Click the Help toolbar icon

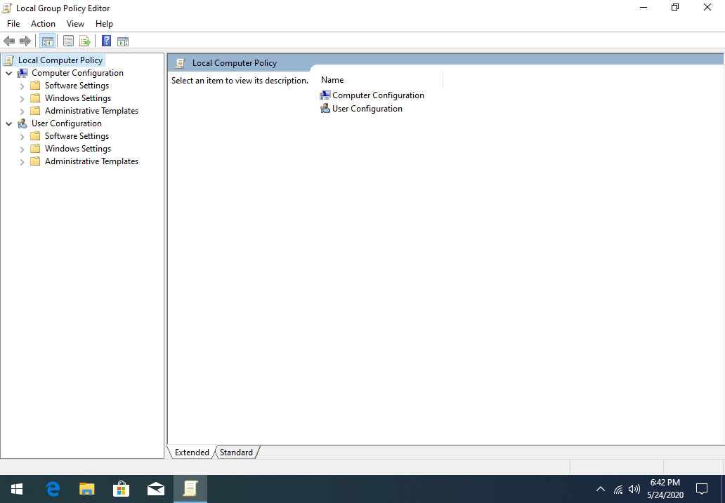(105, 41)
